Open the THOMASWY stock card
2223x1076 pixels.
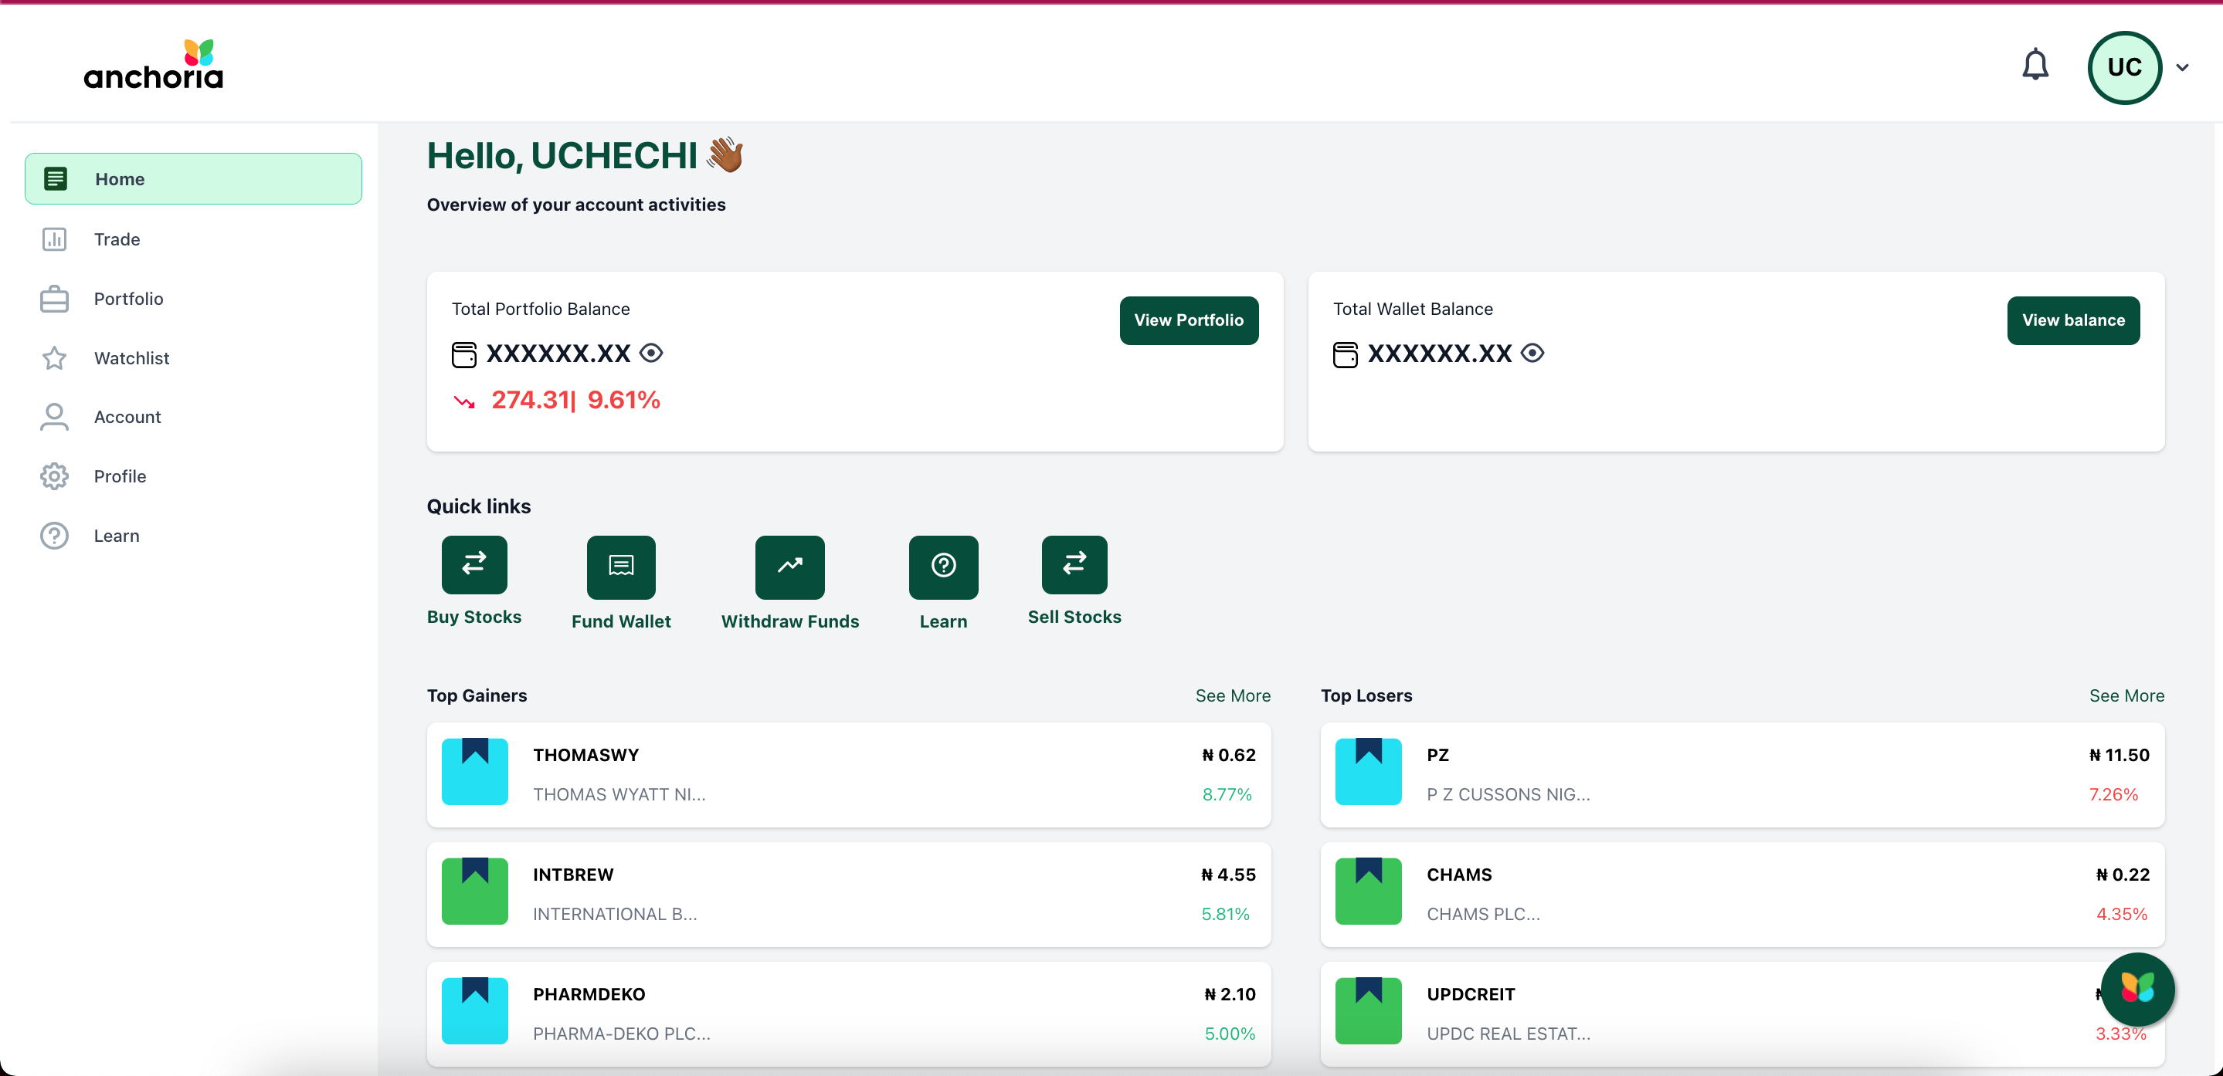(847, 773)
